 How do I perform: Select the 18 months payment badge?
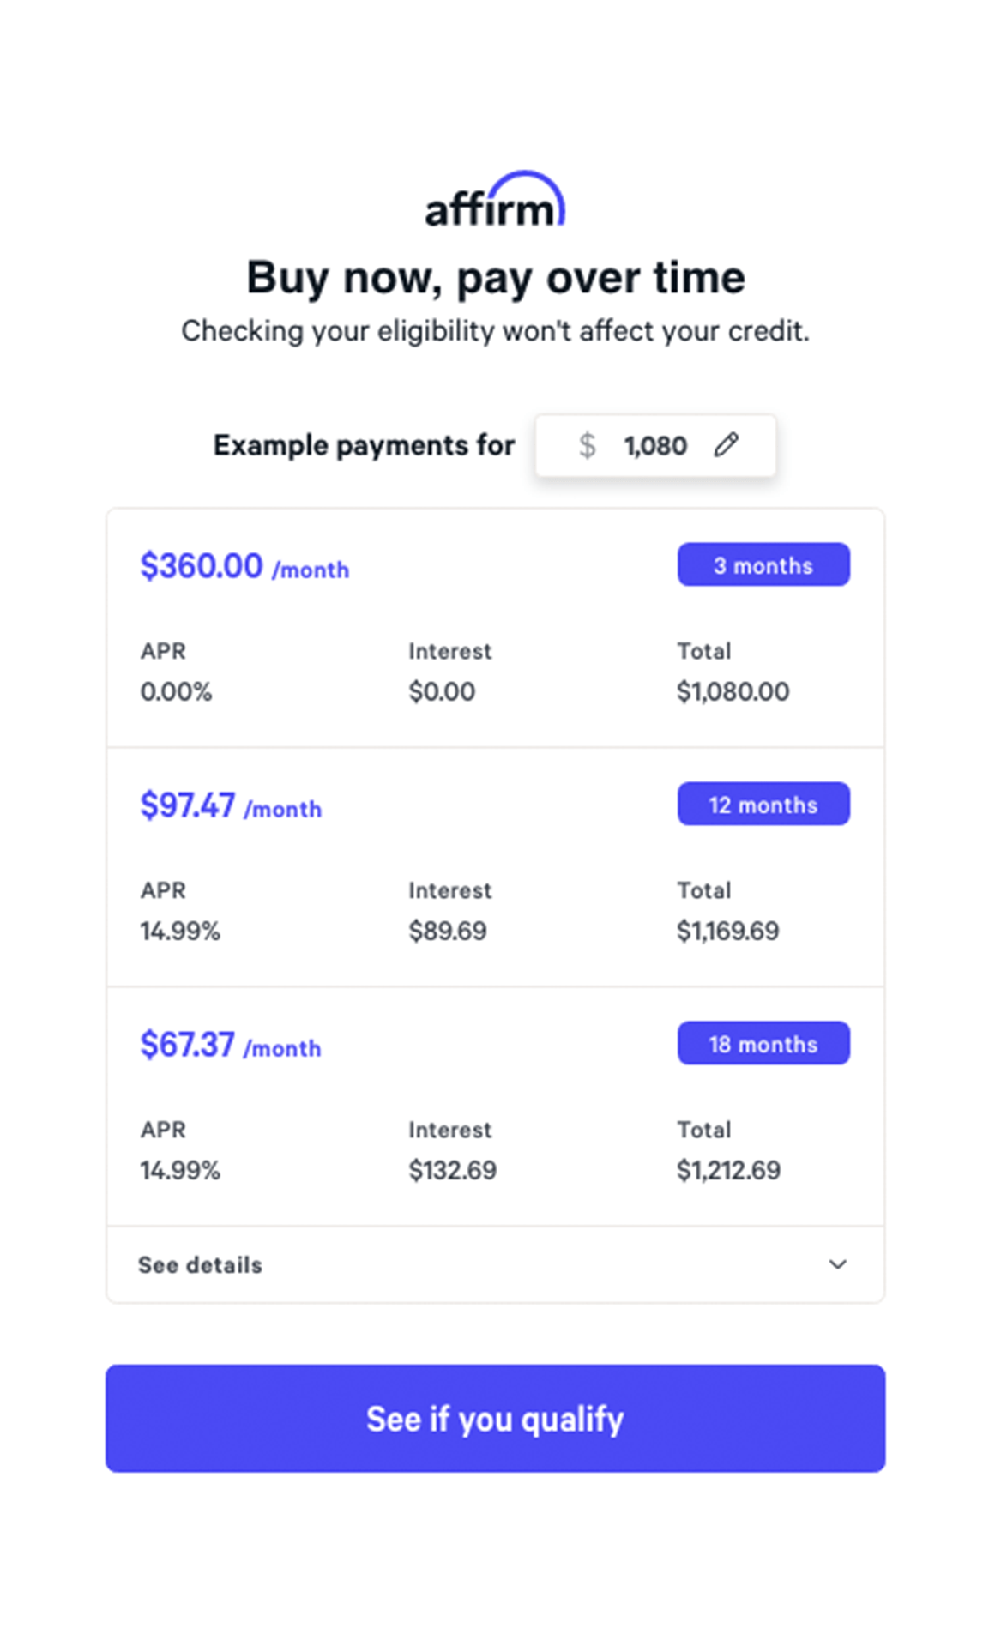click(763, 1043)
